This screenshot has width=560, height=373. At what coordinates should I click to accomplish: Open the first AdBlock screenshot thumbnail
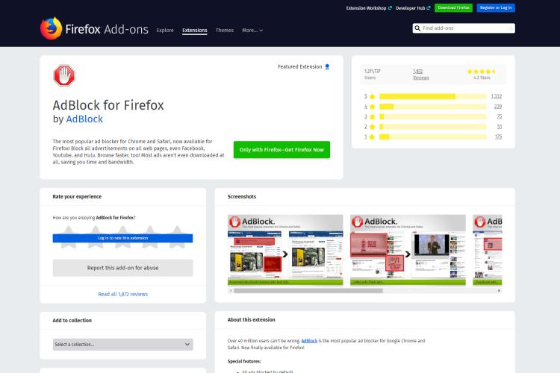285,250
